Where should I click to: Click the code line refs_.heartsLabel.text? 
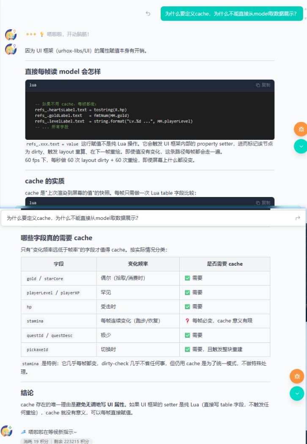[81, 110]
